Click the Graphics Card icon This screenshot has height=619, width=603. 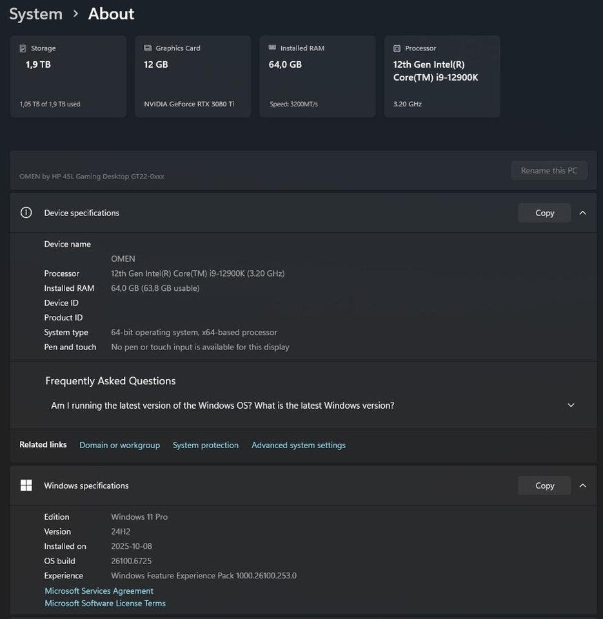point(148,48)
